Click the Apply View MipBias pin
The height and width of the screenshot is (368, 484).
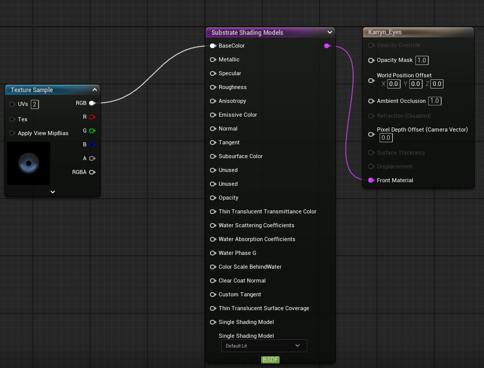[12, 133]
